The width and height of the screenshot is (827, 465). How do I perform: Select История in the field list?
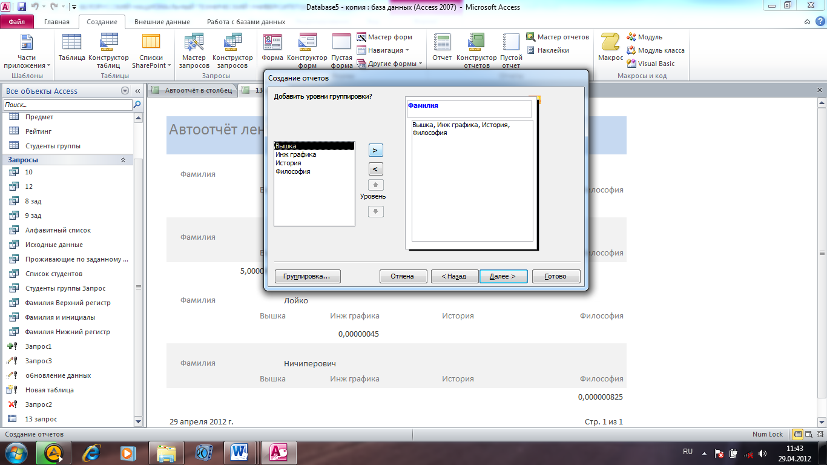pyautogui.click(x=314, y=163)
